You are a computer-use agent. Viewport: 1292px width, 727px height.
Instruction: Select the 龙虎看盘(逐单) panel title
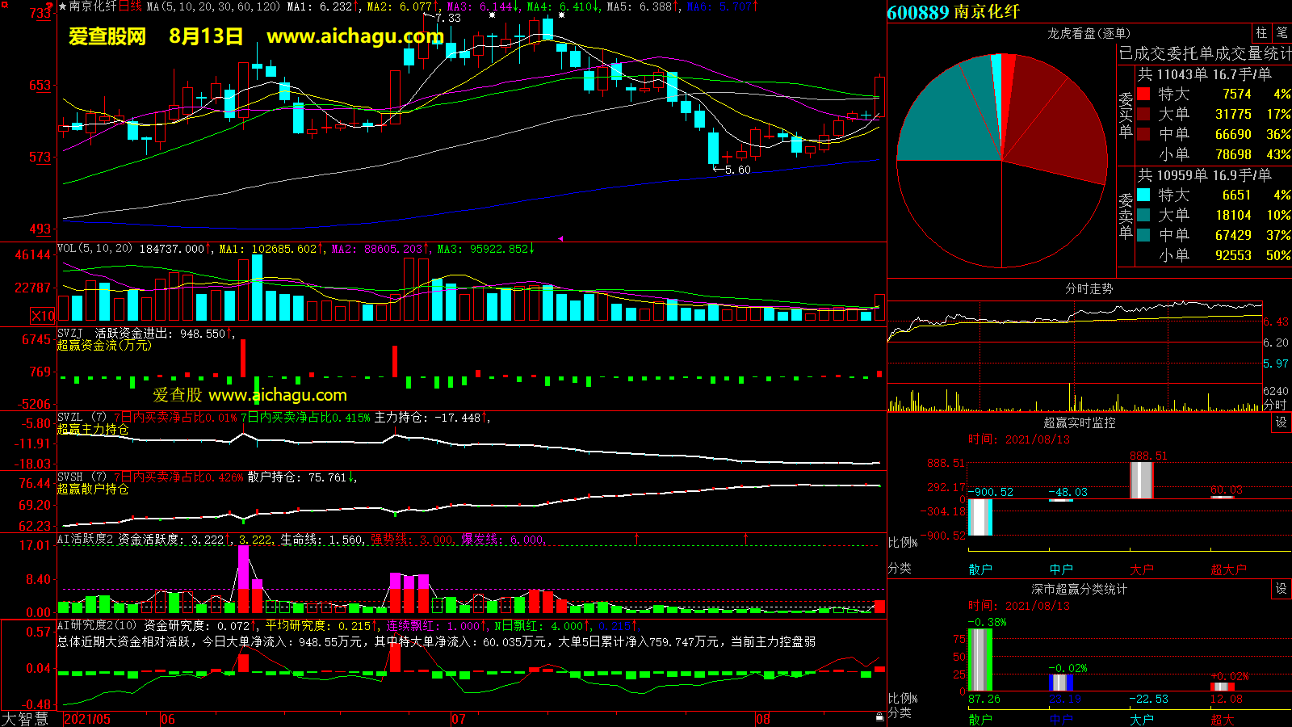(x=1089, y=33)
